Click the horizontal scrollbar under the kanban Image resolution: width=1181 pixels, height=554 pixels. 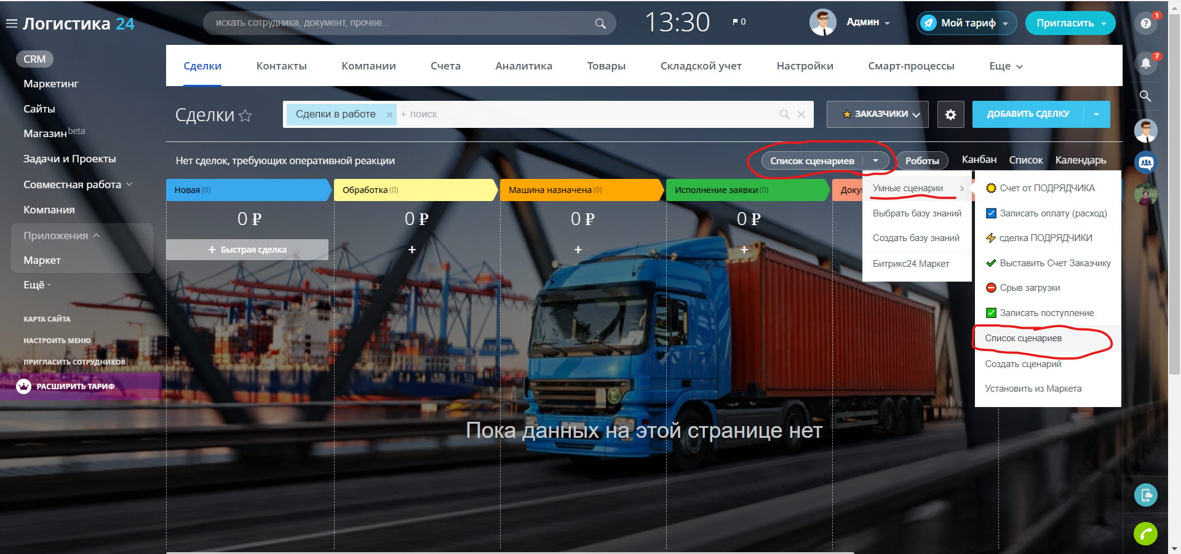click(510, 552)
